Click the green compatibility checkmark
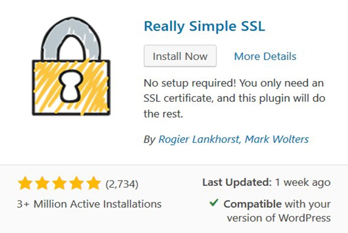The height and width of the screenshot is (233, 348). point(214,202)
